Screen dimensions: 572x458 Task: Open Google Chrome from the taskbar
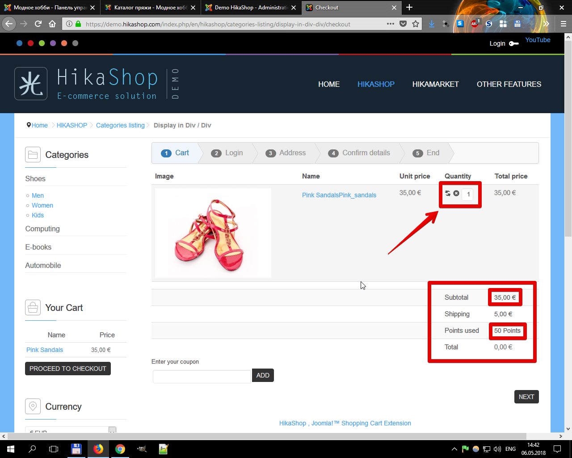120,449
